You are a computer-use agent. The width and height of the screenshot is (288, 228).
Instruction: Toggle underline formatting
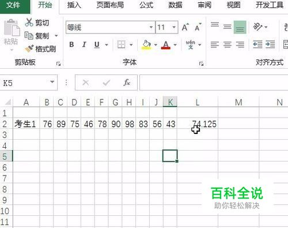click(97, 44)
